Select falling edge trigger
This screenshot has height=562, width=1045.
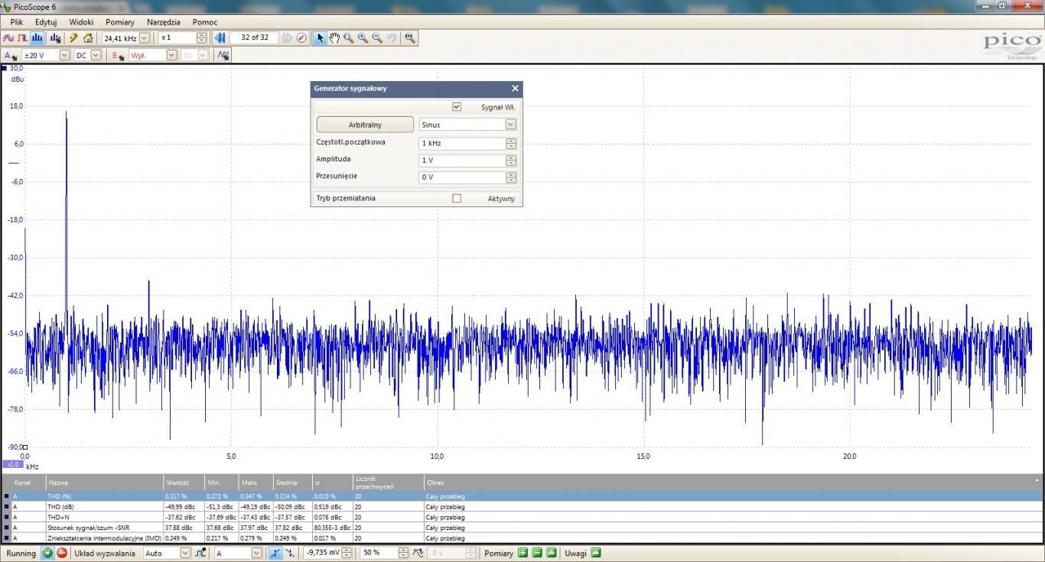(x=290, y=553)
